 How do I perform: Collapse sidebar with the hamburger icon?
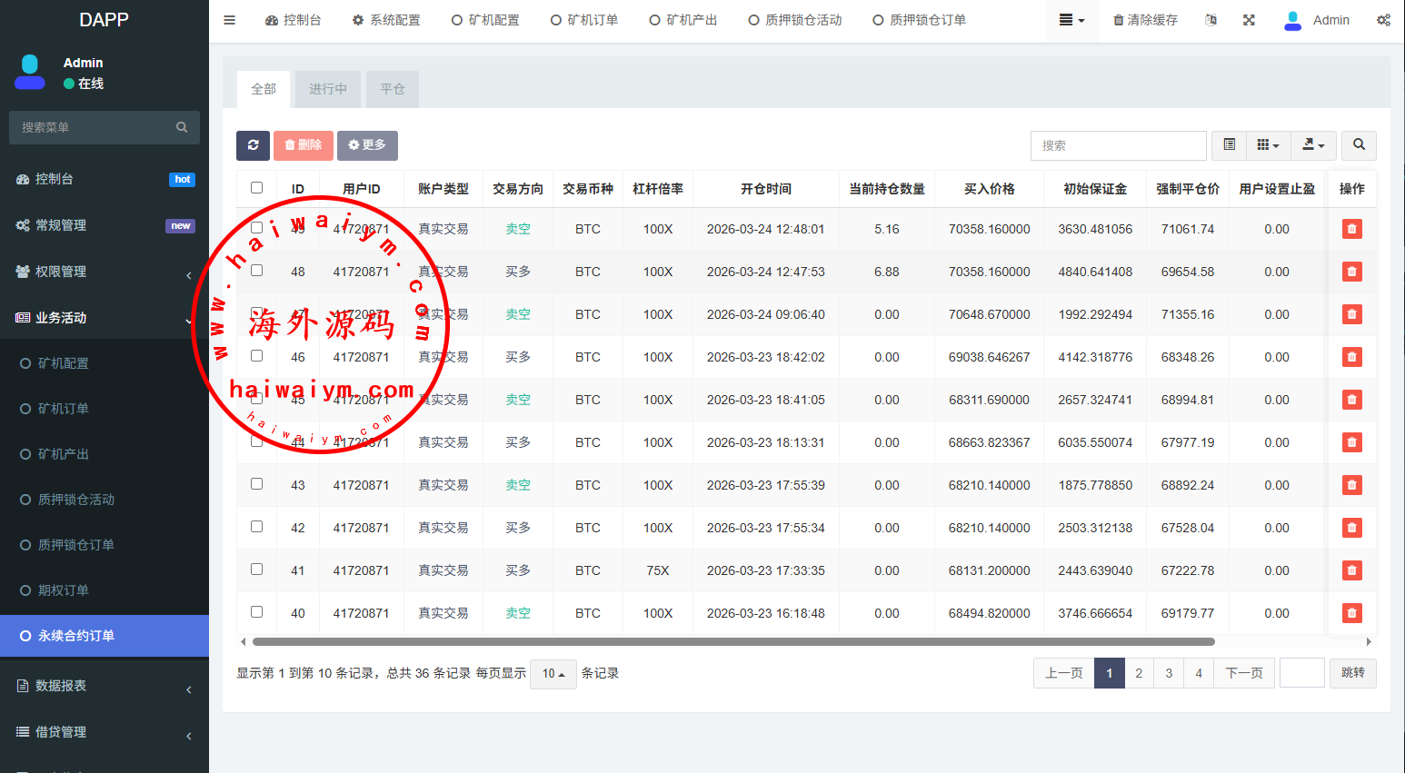pos(230,20)
